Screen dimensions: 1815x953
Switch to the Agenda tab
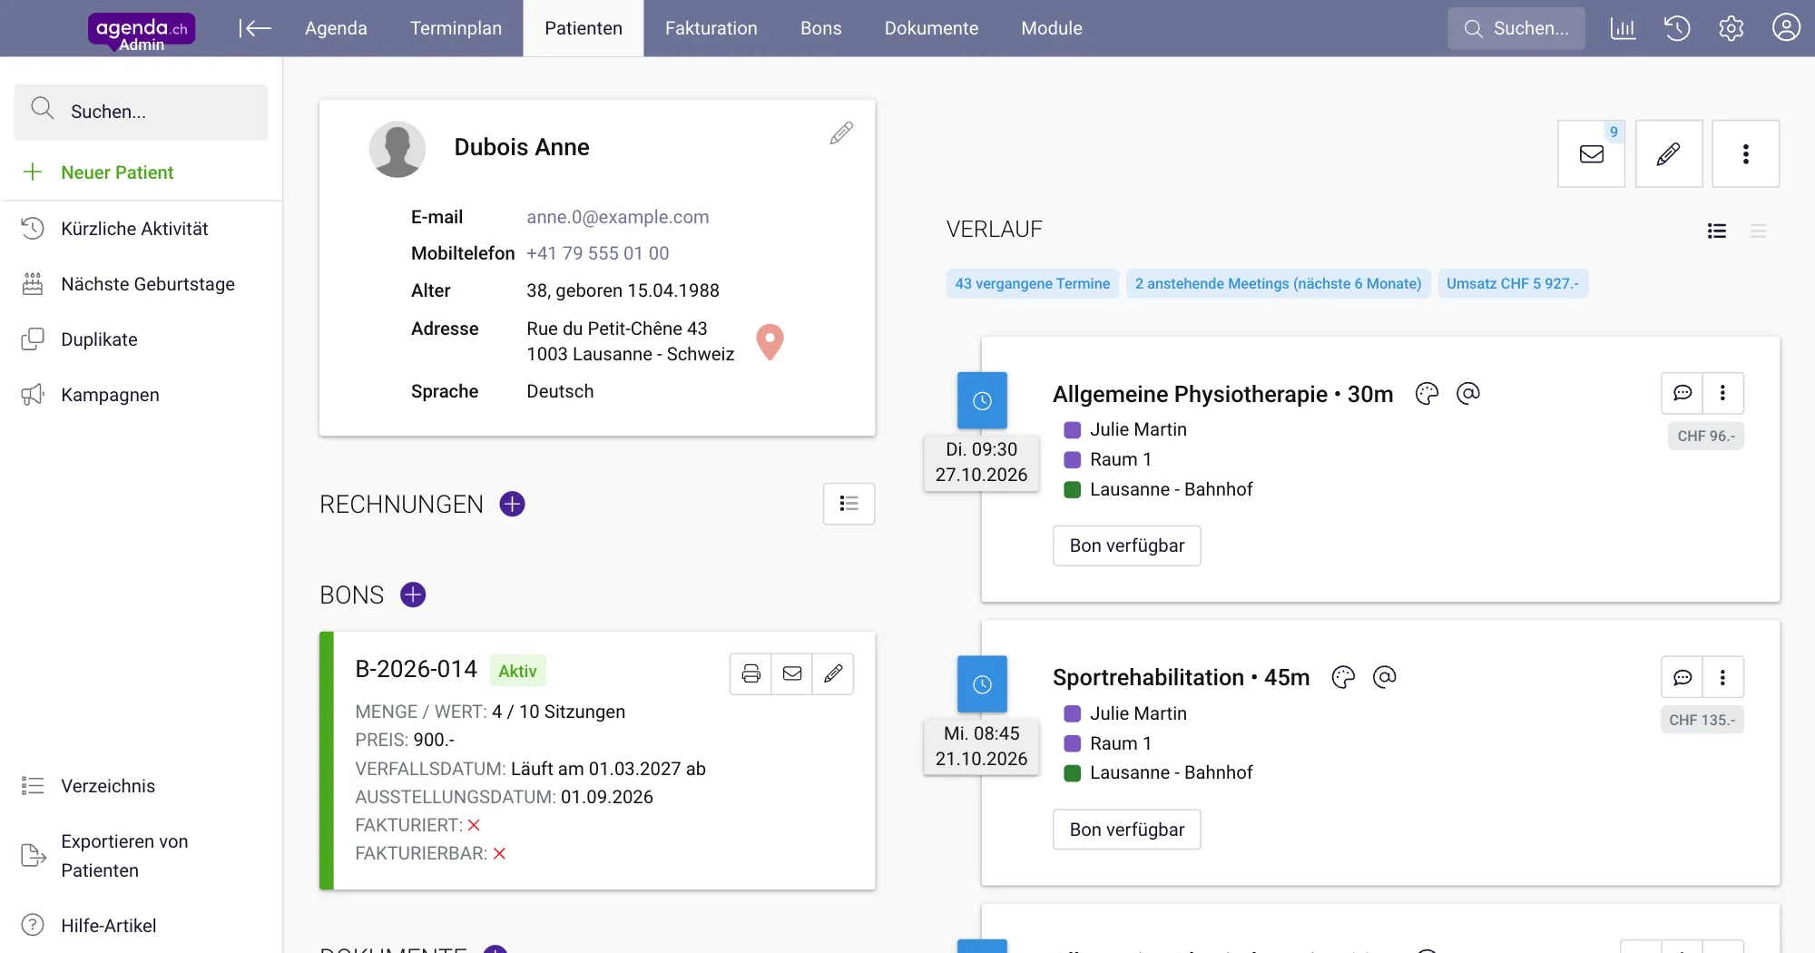[x=336, y=28]
